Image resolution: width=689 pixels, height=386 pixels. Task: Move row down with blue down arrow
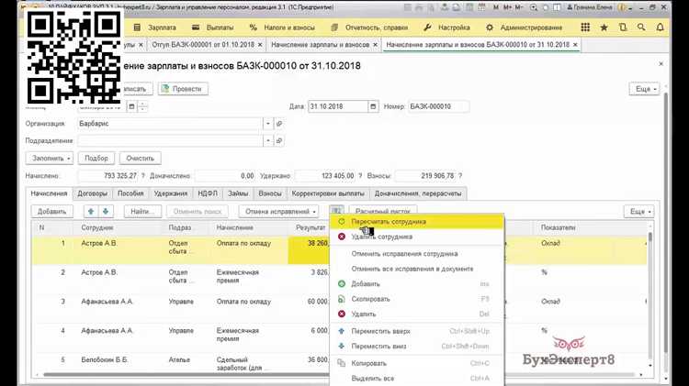pyautogui.click(x=106, y=212)
